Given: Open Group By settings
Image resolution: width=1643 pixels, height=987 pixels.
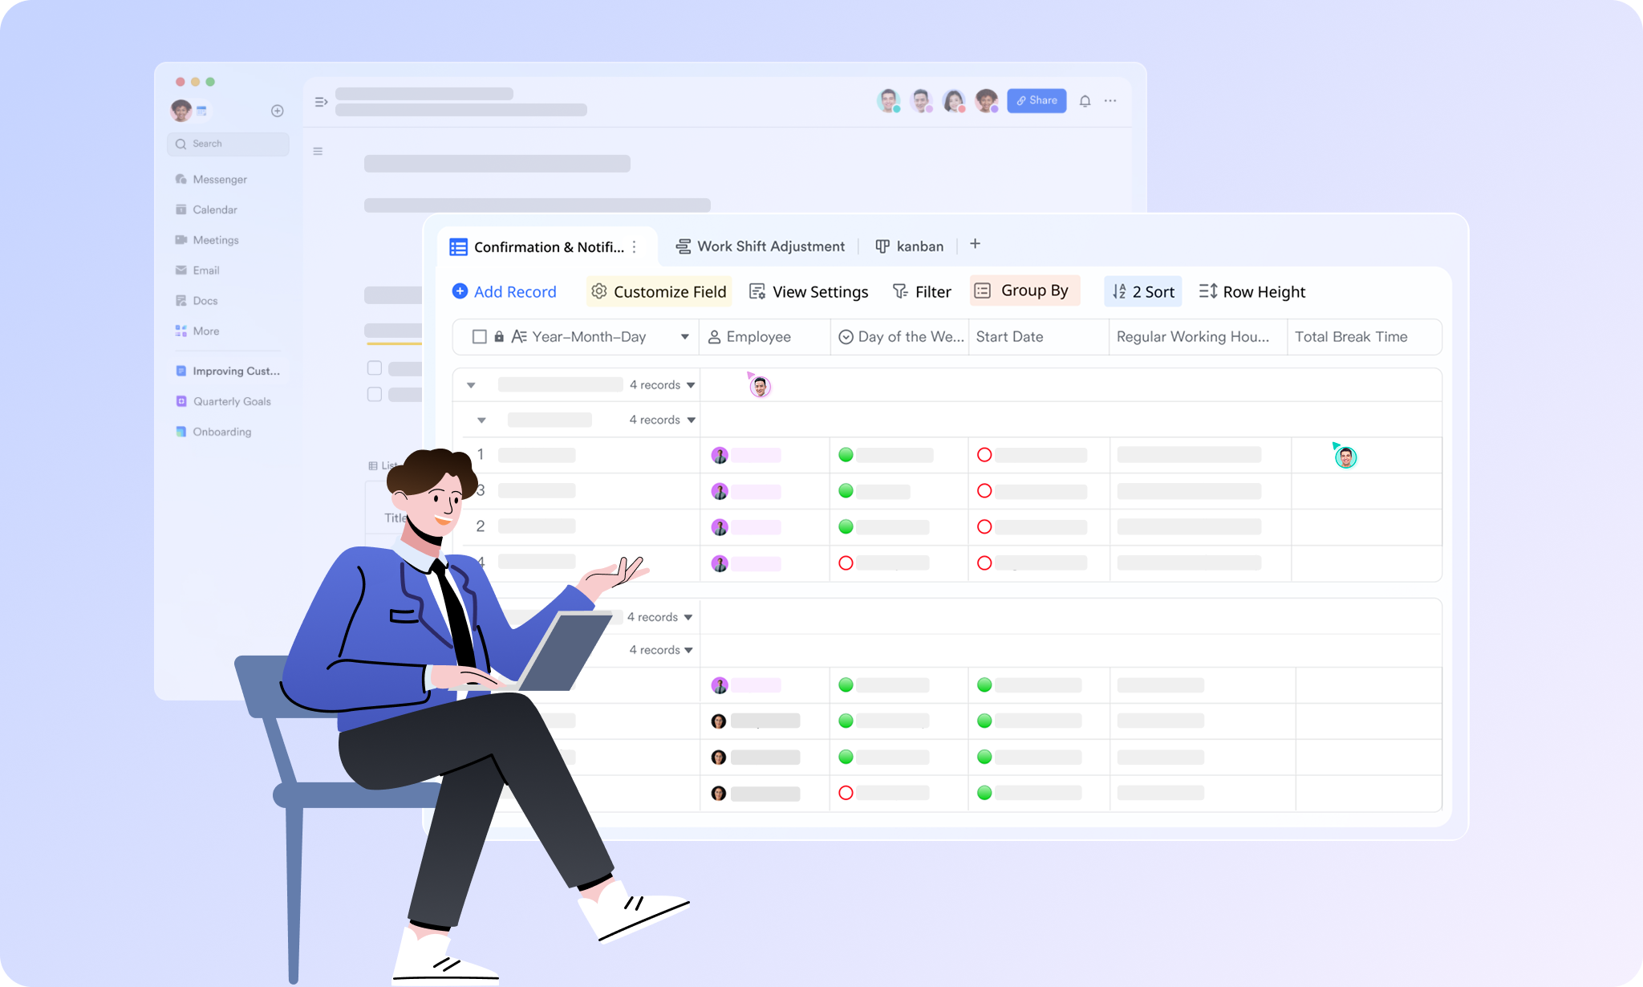Looking at the screenshot, I should click(1025, 290).
